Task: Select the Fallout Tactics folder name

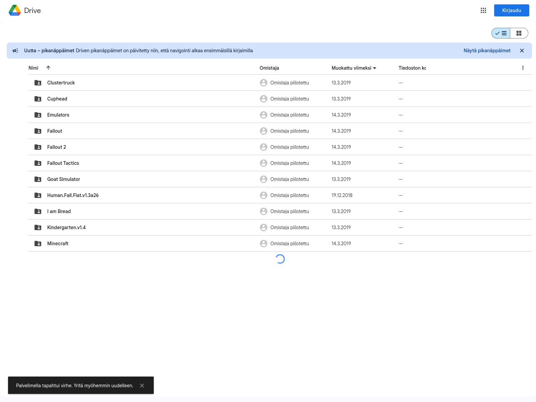Action: tap(63, 163)
